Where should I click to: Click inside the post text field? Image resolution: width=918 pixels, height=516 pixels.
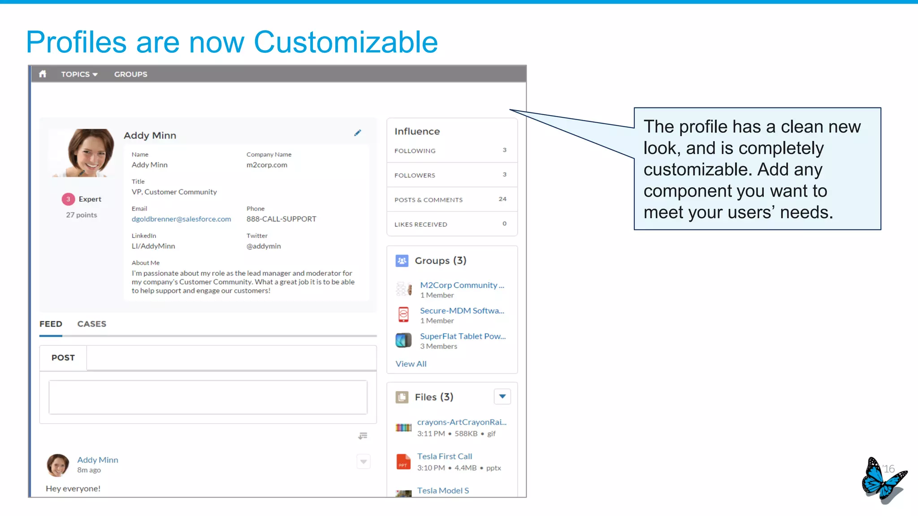(x=208, y=397)
